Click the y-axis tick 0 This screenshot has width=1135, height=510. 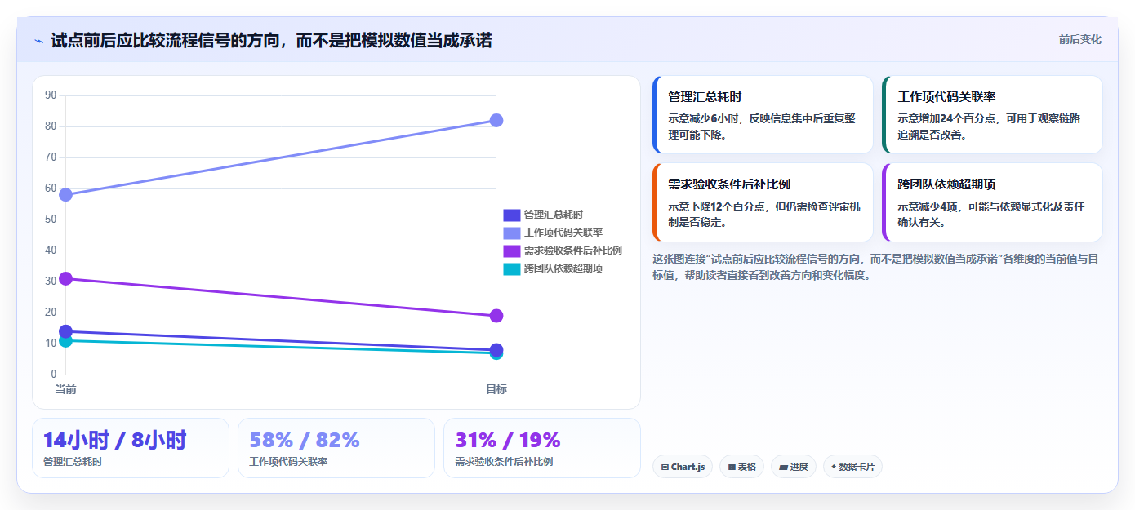point(53,375)
